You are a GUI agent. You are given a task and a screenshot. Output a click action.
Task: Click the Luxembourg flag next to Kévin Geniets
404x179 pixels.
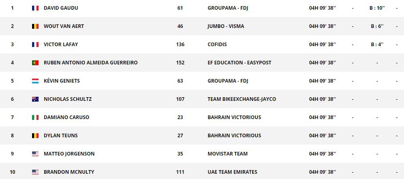coord(35,81)
